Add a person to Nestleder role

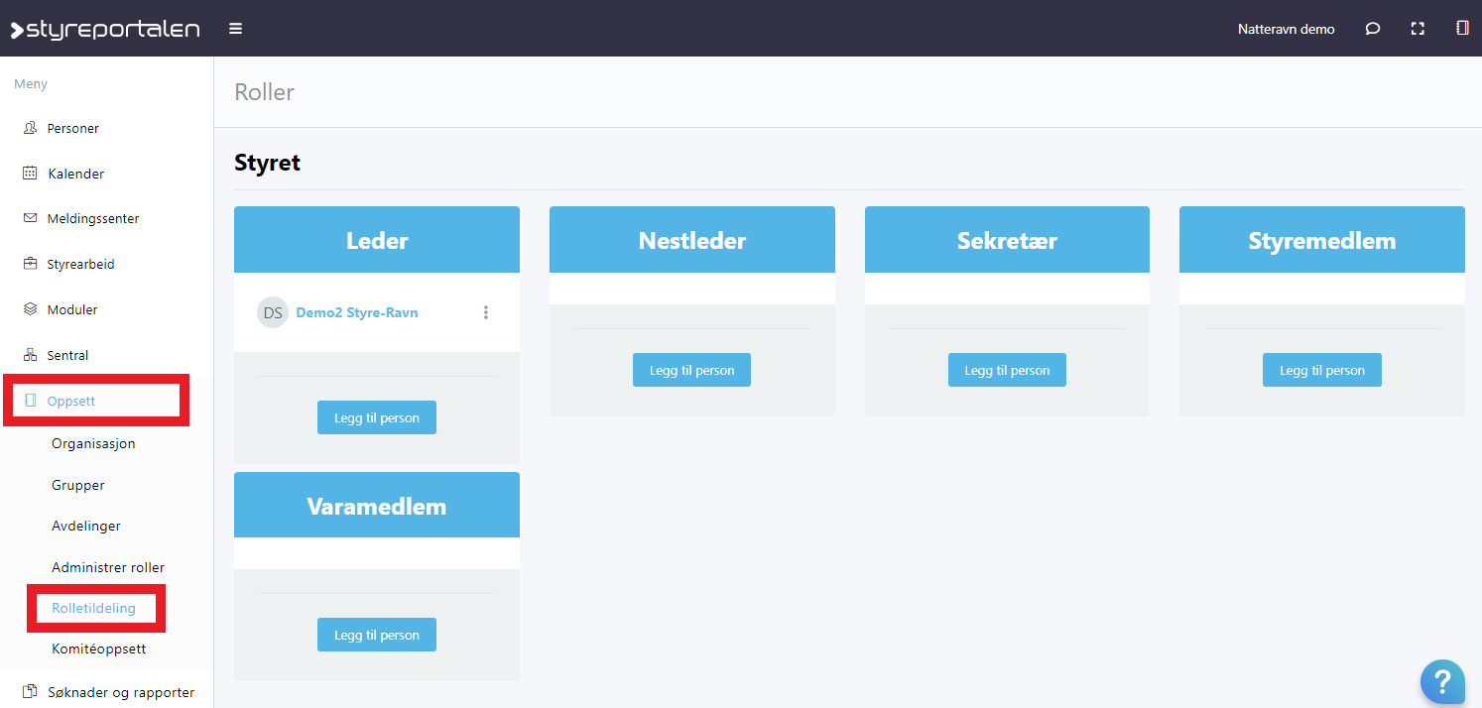[x=691, y=370]
